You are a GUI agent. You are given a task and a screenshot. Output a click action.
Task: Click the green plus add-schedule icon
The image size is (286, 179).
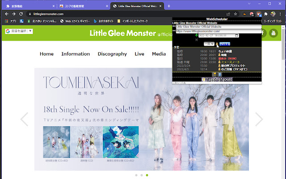click(x=196, y=35)
